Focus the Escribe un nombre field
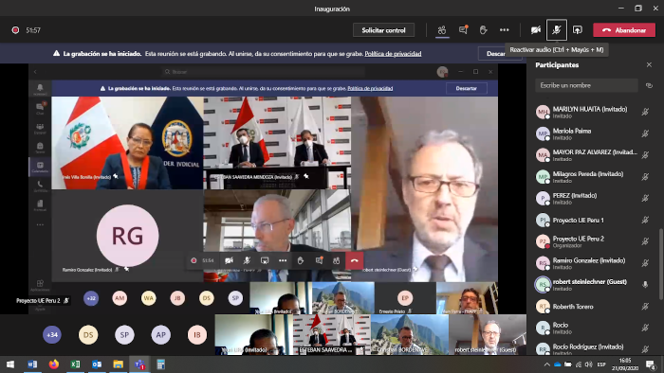Viewport: 664px width, 373px height. click(586, 85)
